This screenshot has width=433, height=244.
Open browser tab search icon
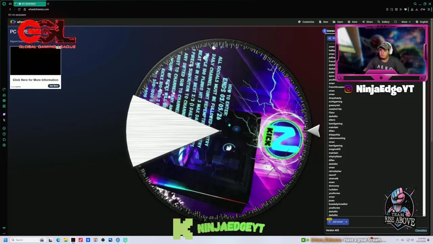point(415,4)
